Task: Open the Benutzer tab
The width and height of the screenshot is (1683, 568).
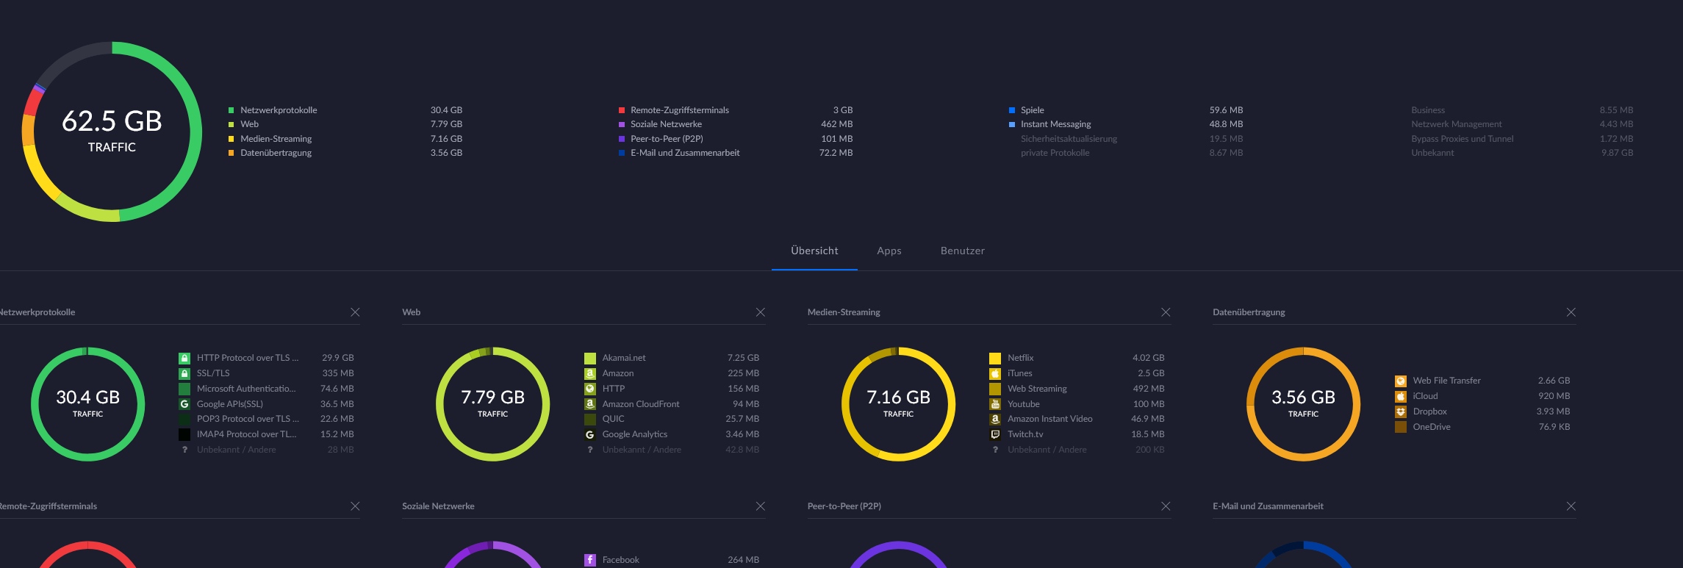Action: 962,251
